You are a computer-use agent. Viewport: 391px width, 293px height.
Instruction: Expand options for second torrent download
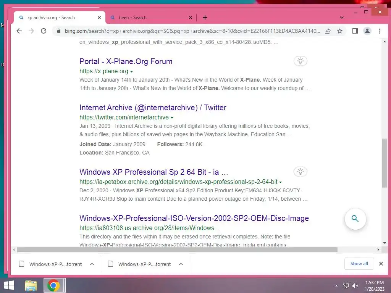(x=181, y=264)
